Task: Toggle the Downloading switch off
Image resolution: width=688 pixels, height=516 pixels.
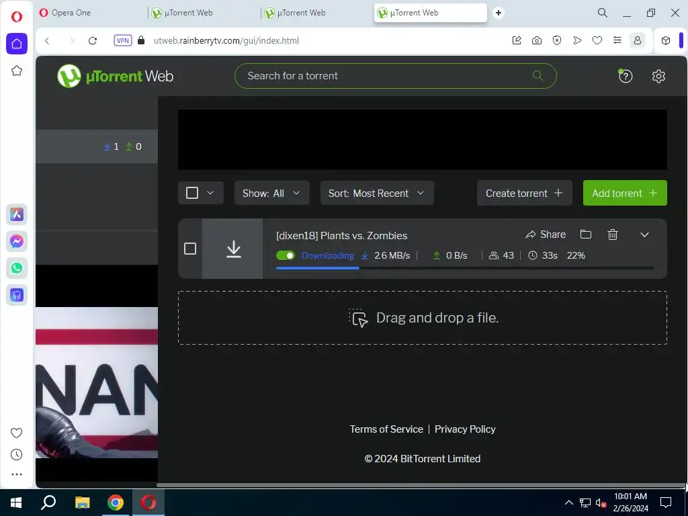Action: (x=285, y=255)
